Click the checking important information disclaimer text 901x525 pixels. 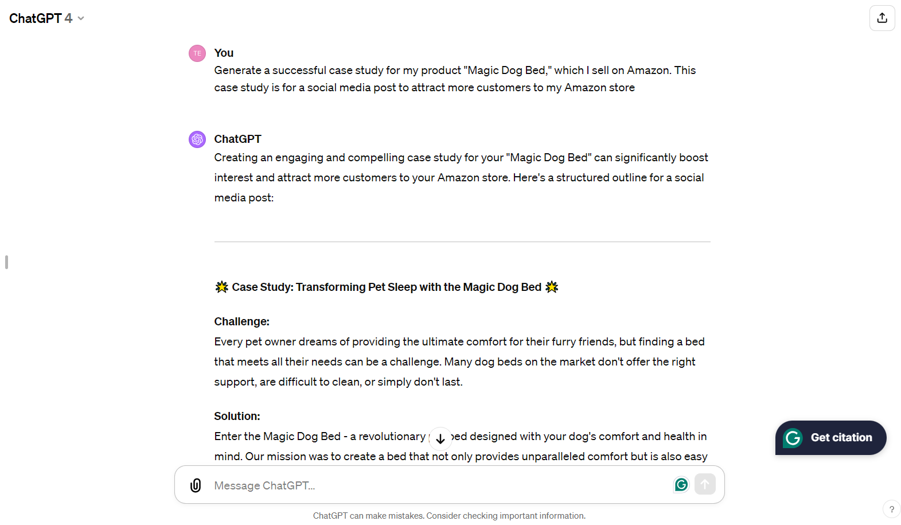tap(504, 515)
